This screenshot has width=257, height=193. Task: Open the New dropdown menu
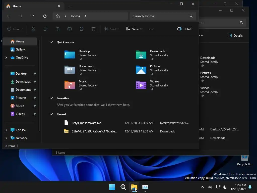(x=15, y=29)
